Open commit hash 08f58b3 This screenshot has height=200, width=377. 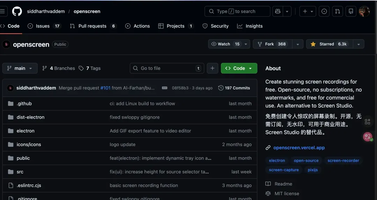180,88
